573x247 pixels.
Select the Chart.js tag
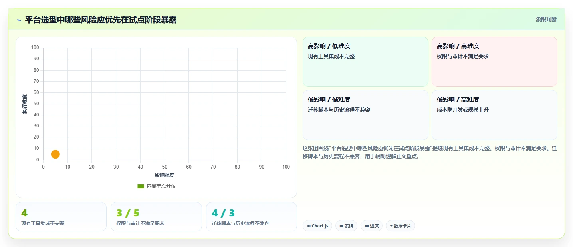pyautogui.click(x=317, y=226)
